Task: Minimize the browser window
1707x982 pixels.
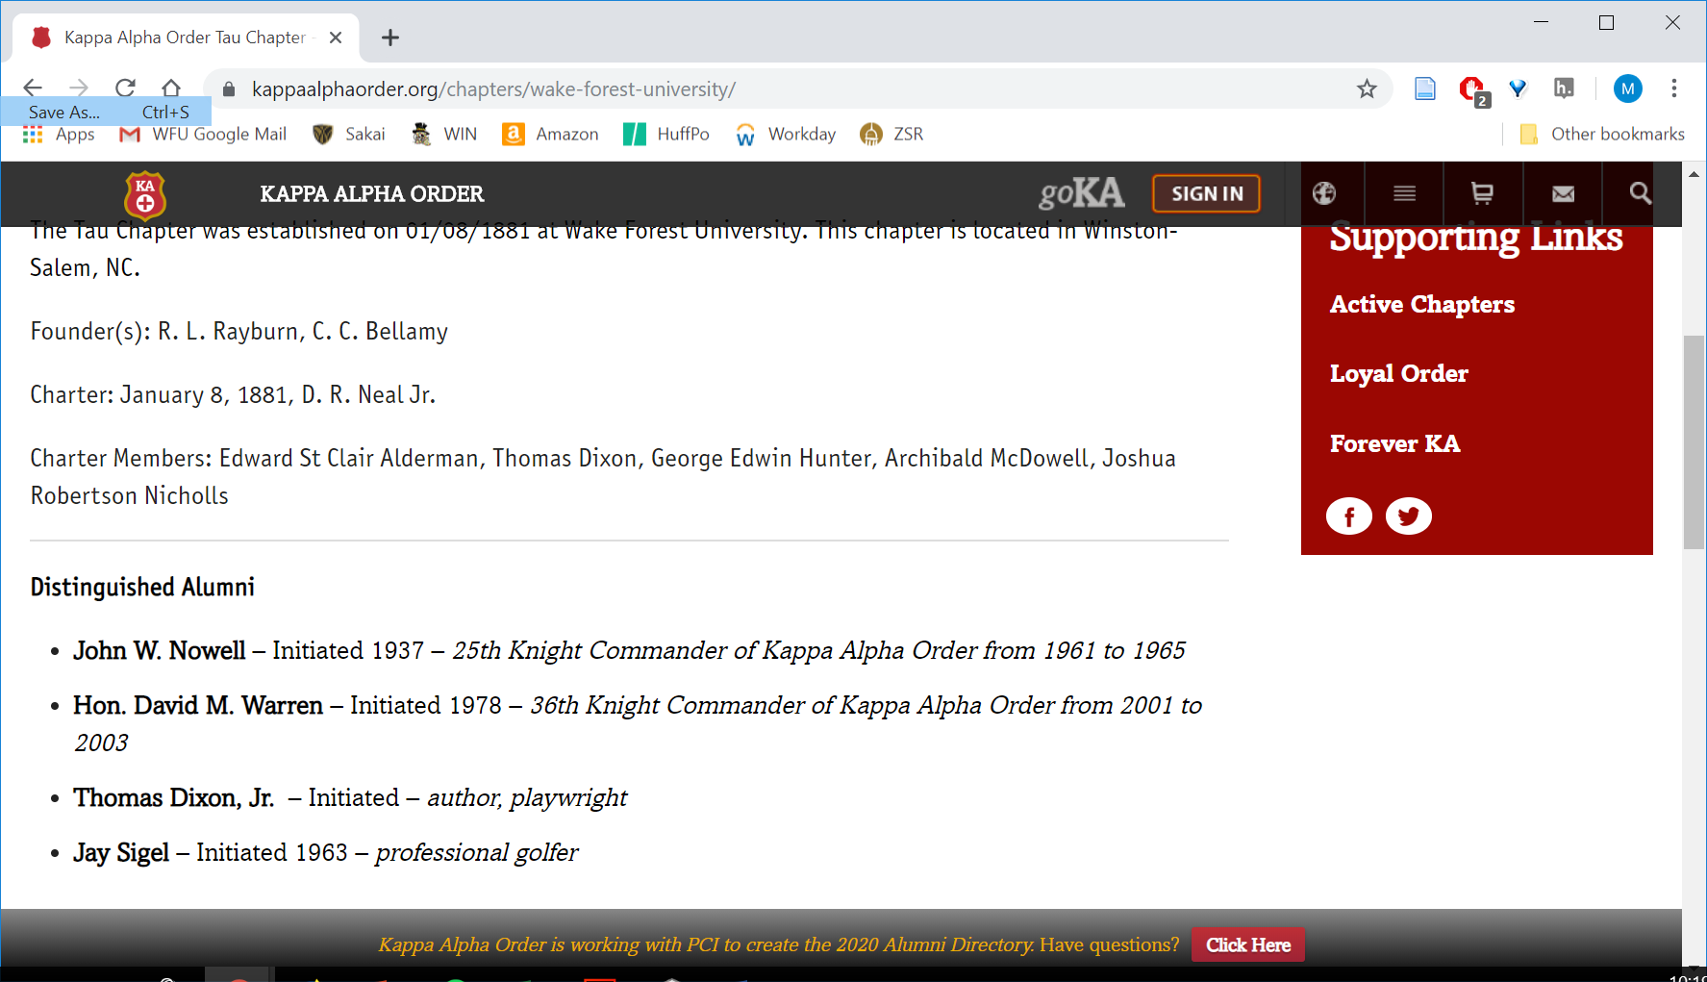Action: pyautogui.click(x=1541, y=22)
